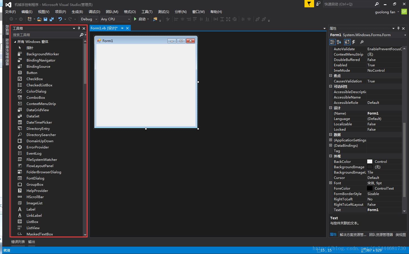Select the ErrorProvider icon in toolbox
The width and height of the screenshot is (409, 254).
coord(20,147)
